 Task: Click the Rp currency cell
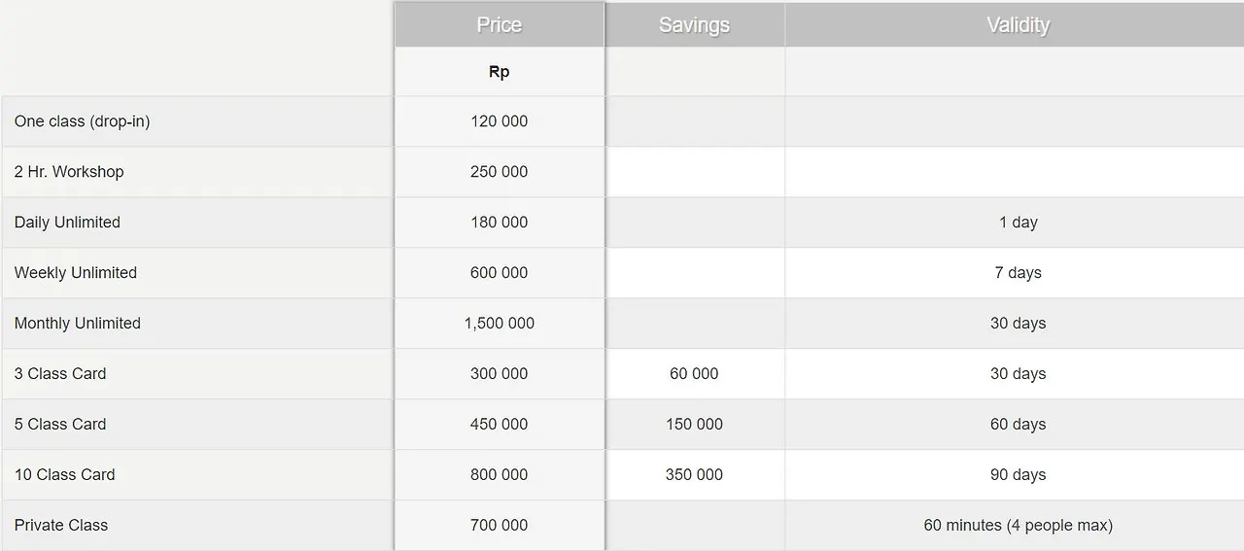[499, 72]
